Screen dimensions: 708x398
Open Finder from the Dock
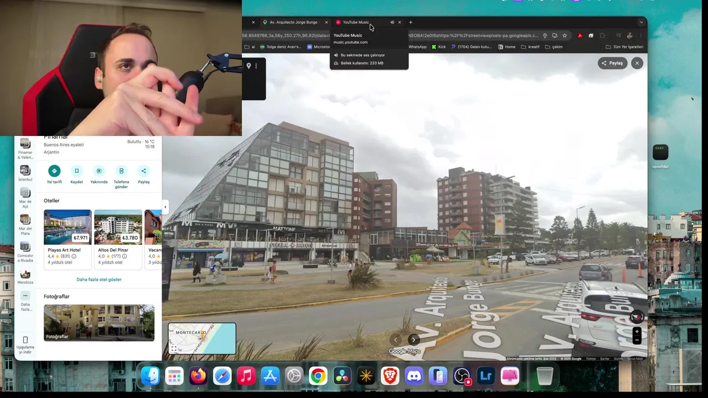tap(150, 376)
